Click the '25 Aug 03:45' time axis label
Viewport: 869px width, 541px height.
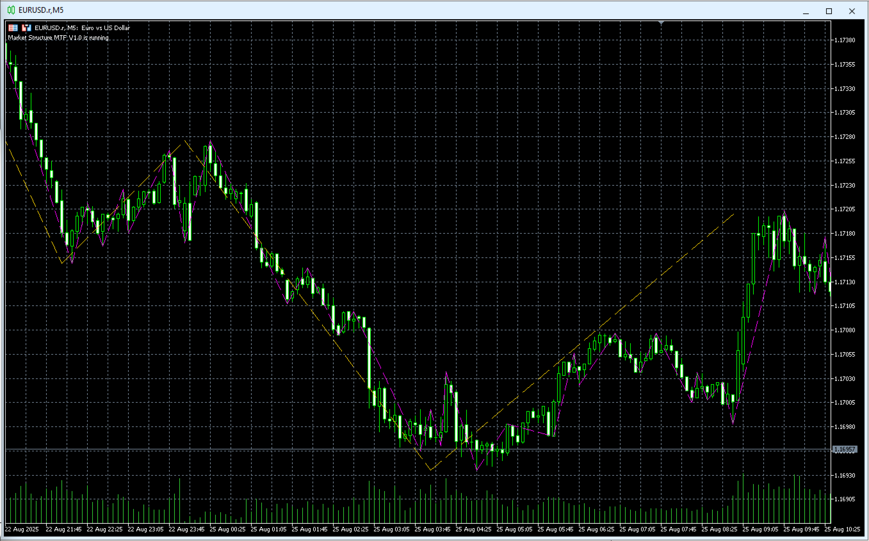pyautogui.click(x=432, y=529)
